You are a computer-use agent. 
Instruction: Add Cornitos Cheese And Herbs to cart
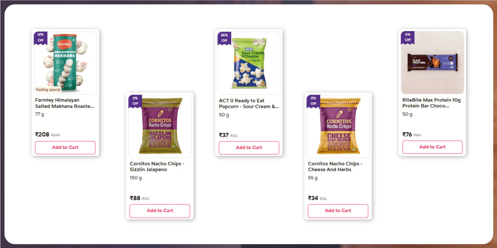(x=338, y=211)
